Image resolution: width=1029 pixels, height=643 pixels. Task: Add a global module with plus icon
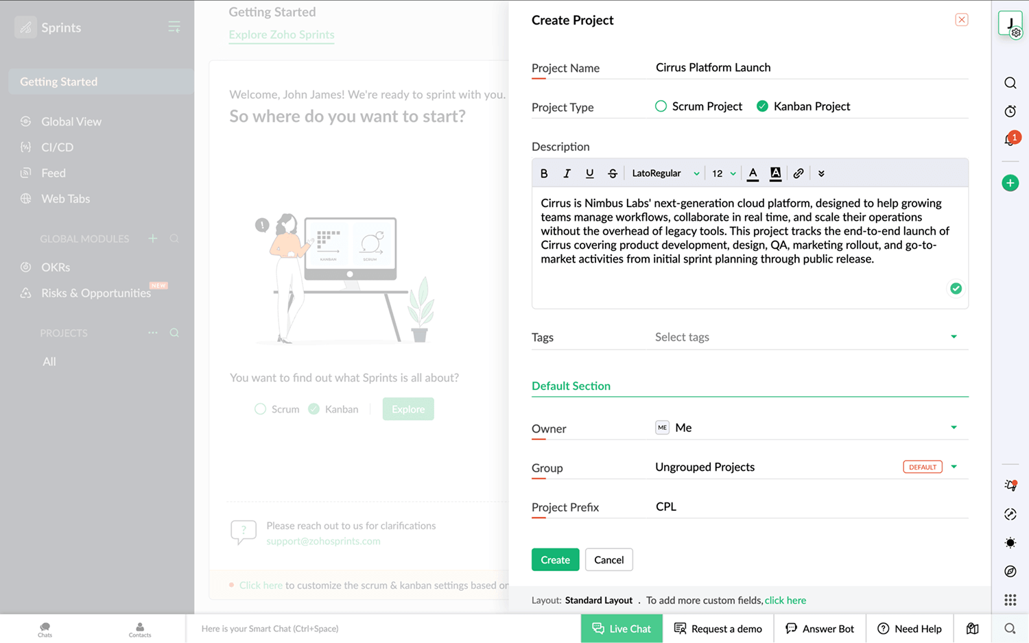click(x=153, y=239)
